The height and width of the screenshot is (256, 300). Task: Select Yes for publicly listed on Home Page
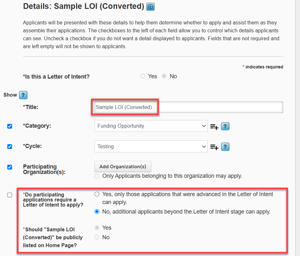(x=97, y=227)
